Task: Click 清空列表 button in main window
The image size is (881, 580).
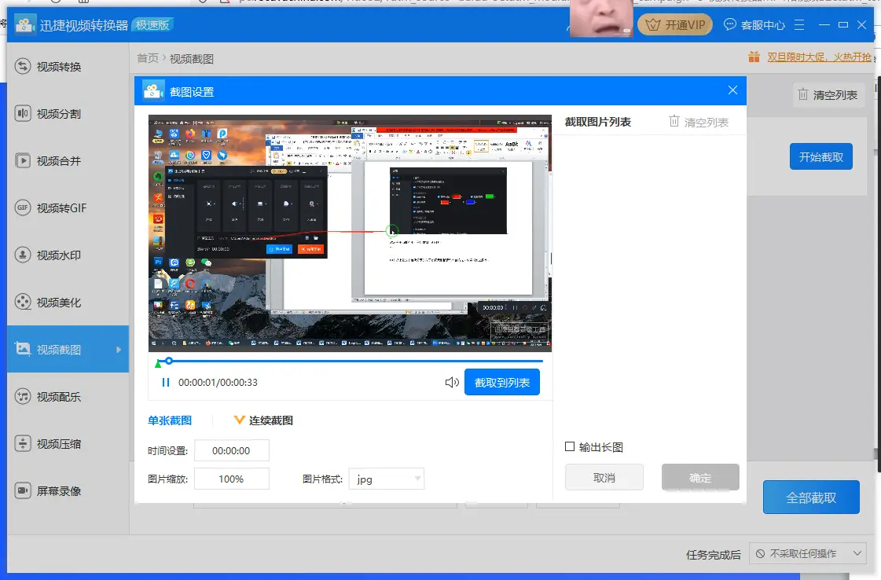Action: coord(828,95)
